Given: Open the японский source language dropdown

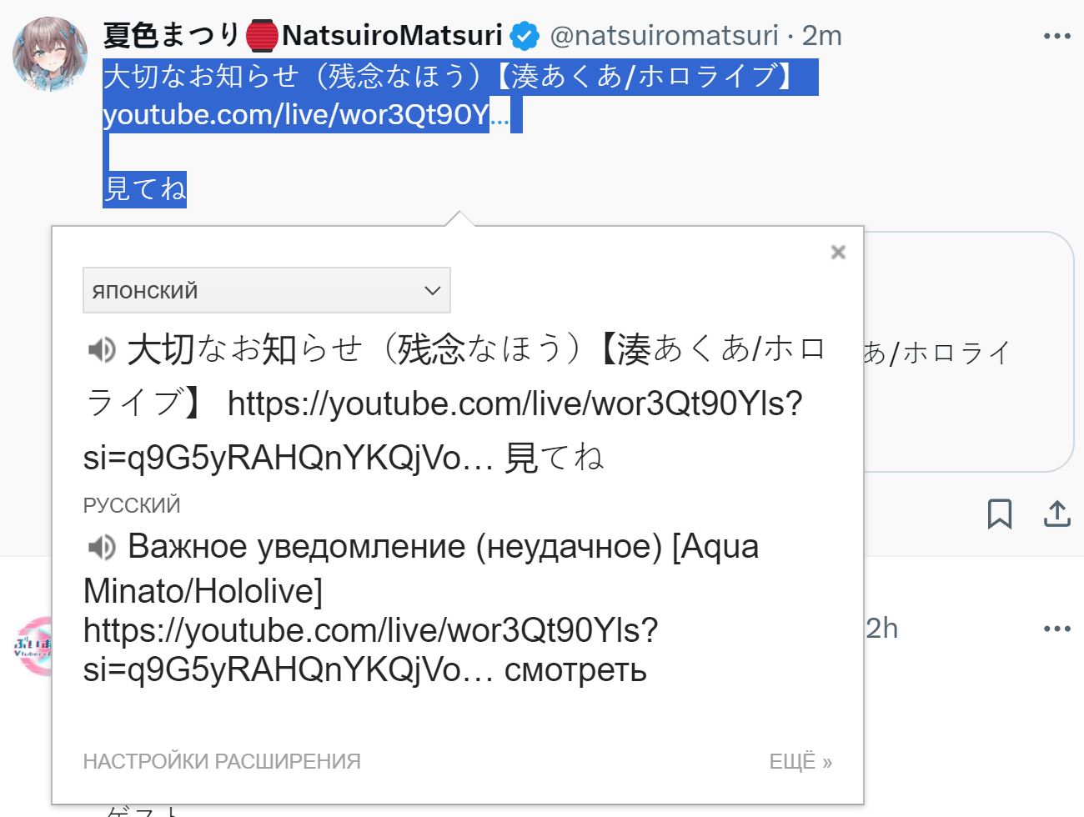Looking at the screenshot, I should coord(267,290).
